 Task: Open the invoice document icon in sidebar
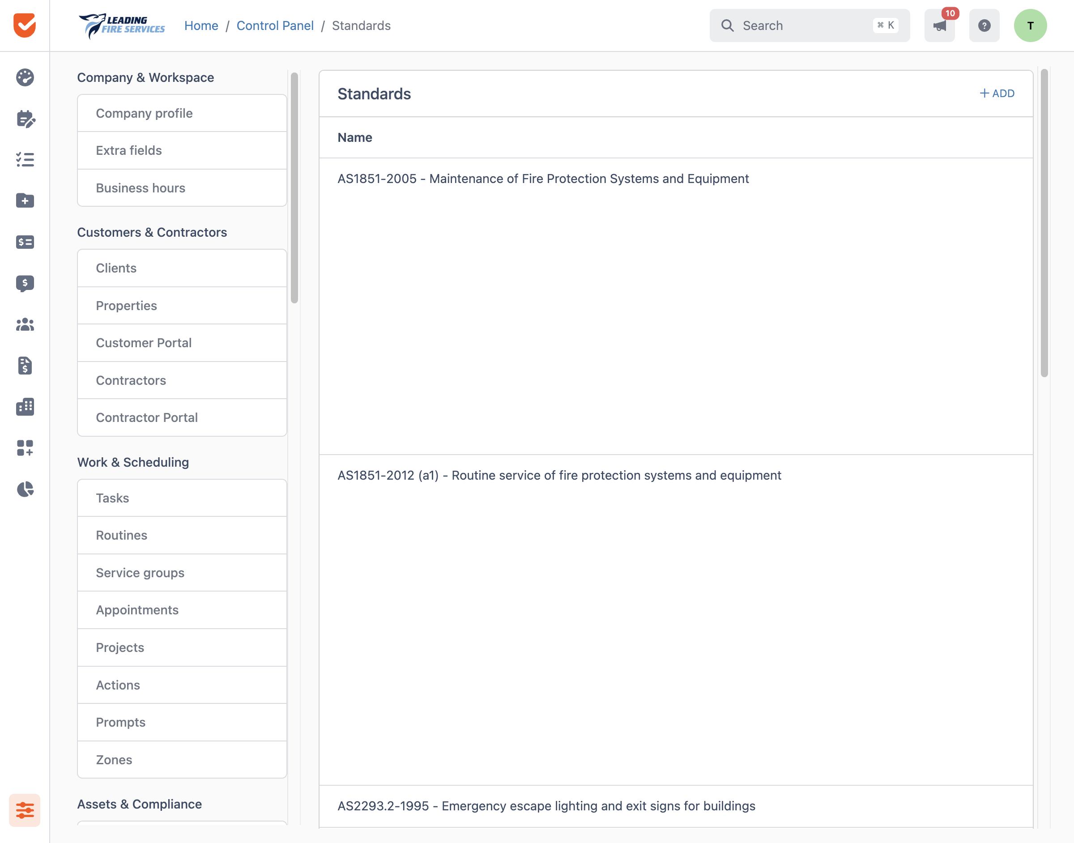pos(25,365)
